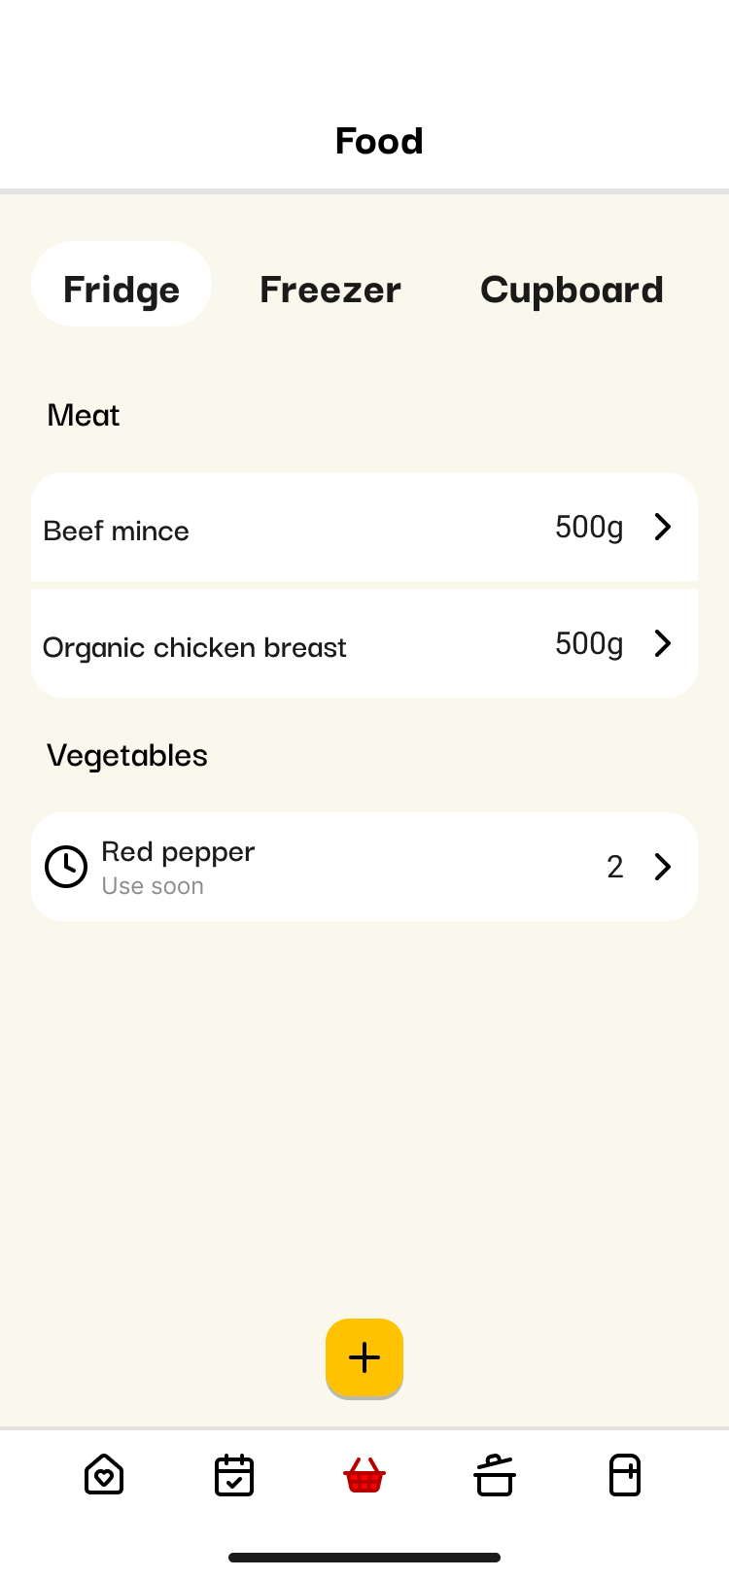Tap the Vegetables section heading
The image size is (729, 1578).
[127, 755]
